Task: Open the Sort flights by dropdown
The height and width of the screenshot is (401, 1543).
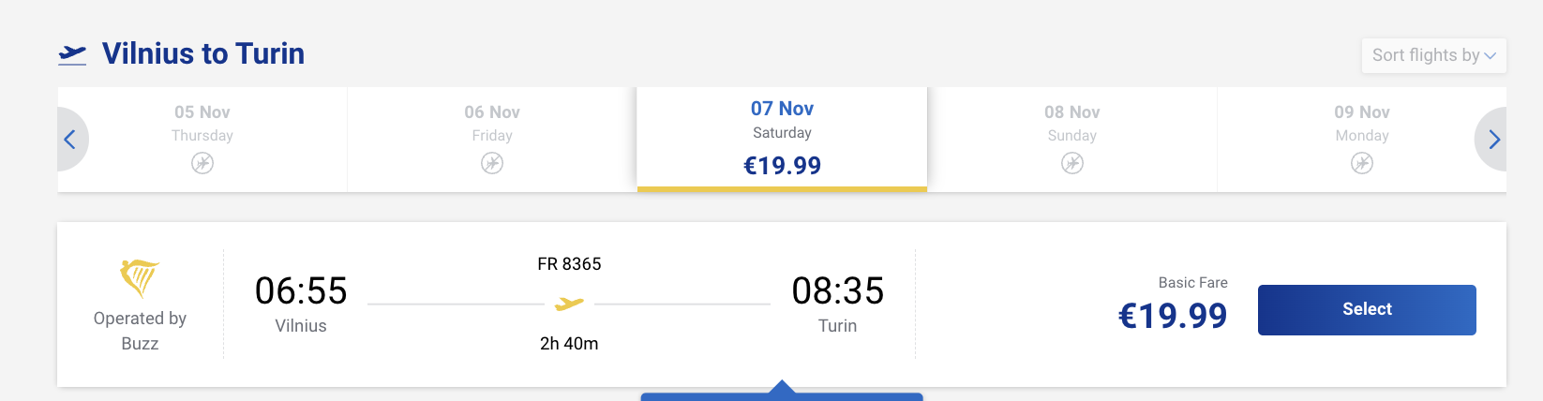Action: pyautogui.click(x=1433, y=55)
